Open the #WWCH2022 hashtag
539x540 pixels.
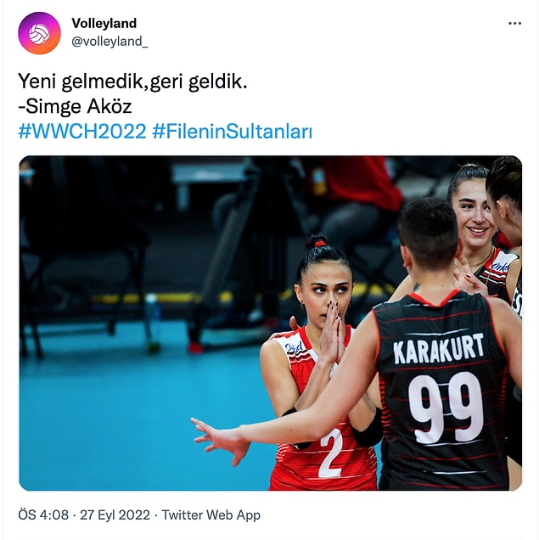click(x=82, y=132)
